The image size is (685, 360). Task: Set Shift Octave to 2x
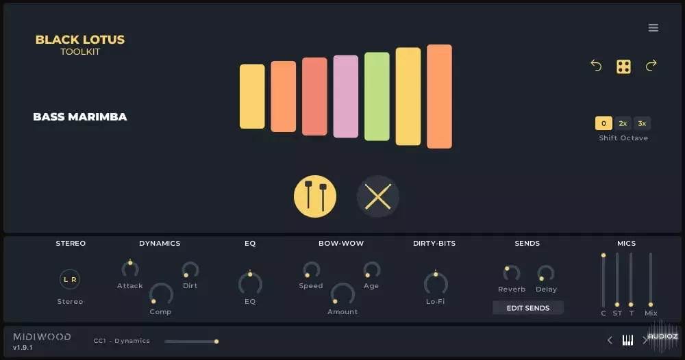click(623, 123)
